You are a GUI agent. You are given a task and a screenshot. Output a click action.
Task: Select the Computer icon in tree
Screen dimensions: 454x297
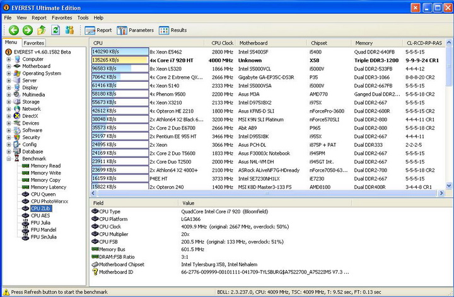(17, 59)
